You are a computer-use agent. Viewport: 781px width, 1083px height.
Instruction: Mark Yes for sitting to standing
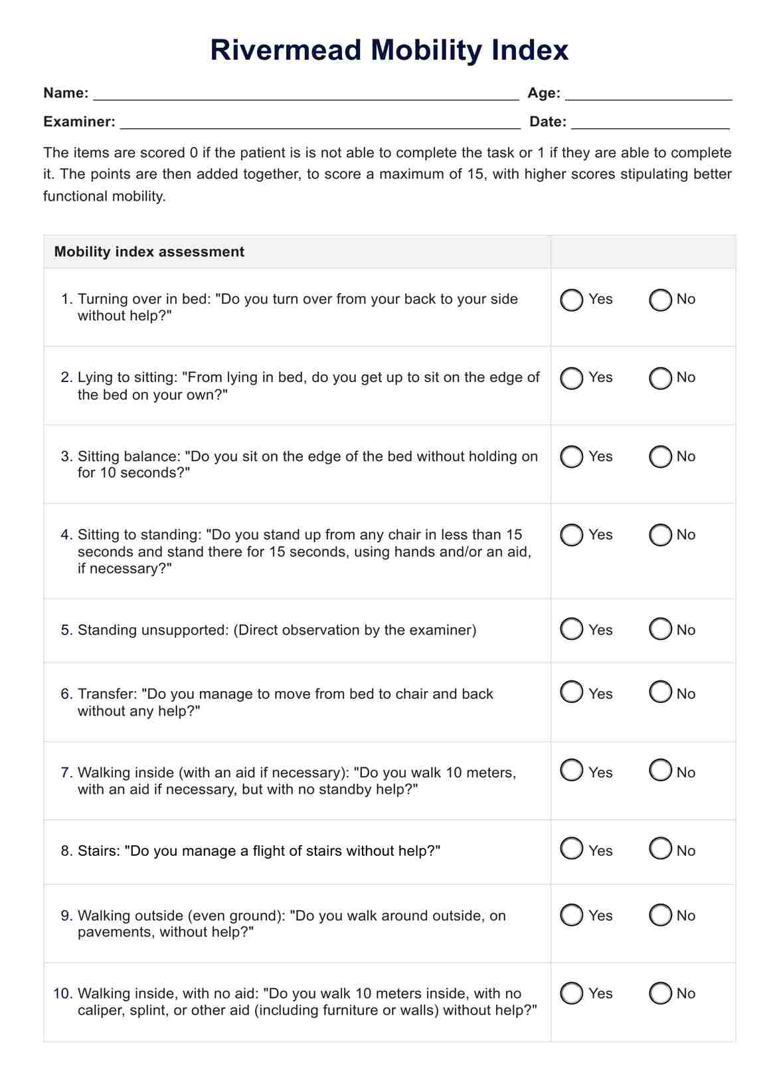tap(571, 535)
